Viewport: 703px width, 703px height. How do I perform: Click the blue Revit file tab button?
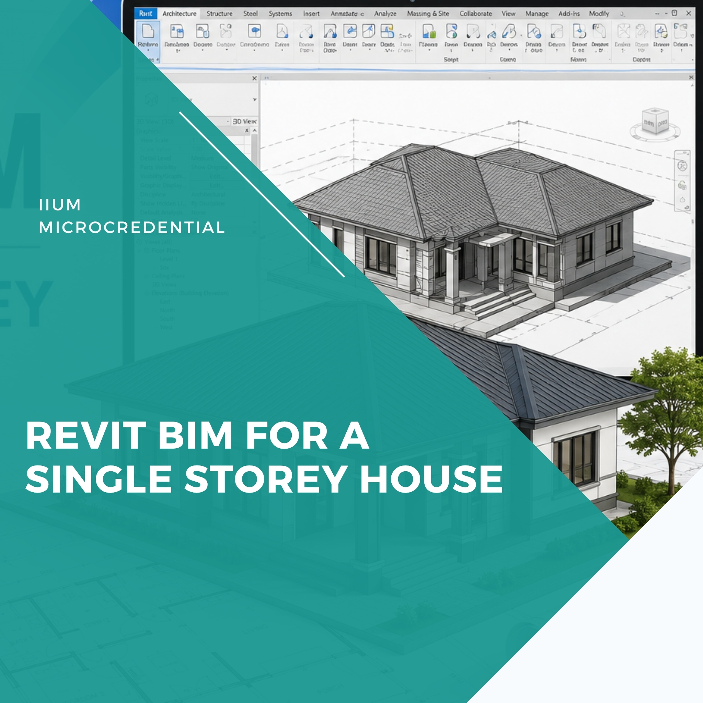[x=146, y=13]
